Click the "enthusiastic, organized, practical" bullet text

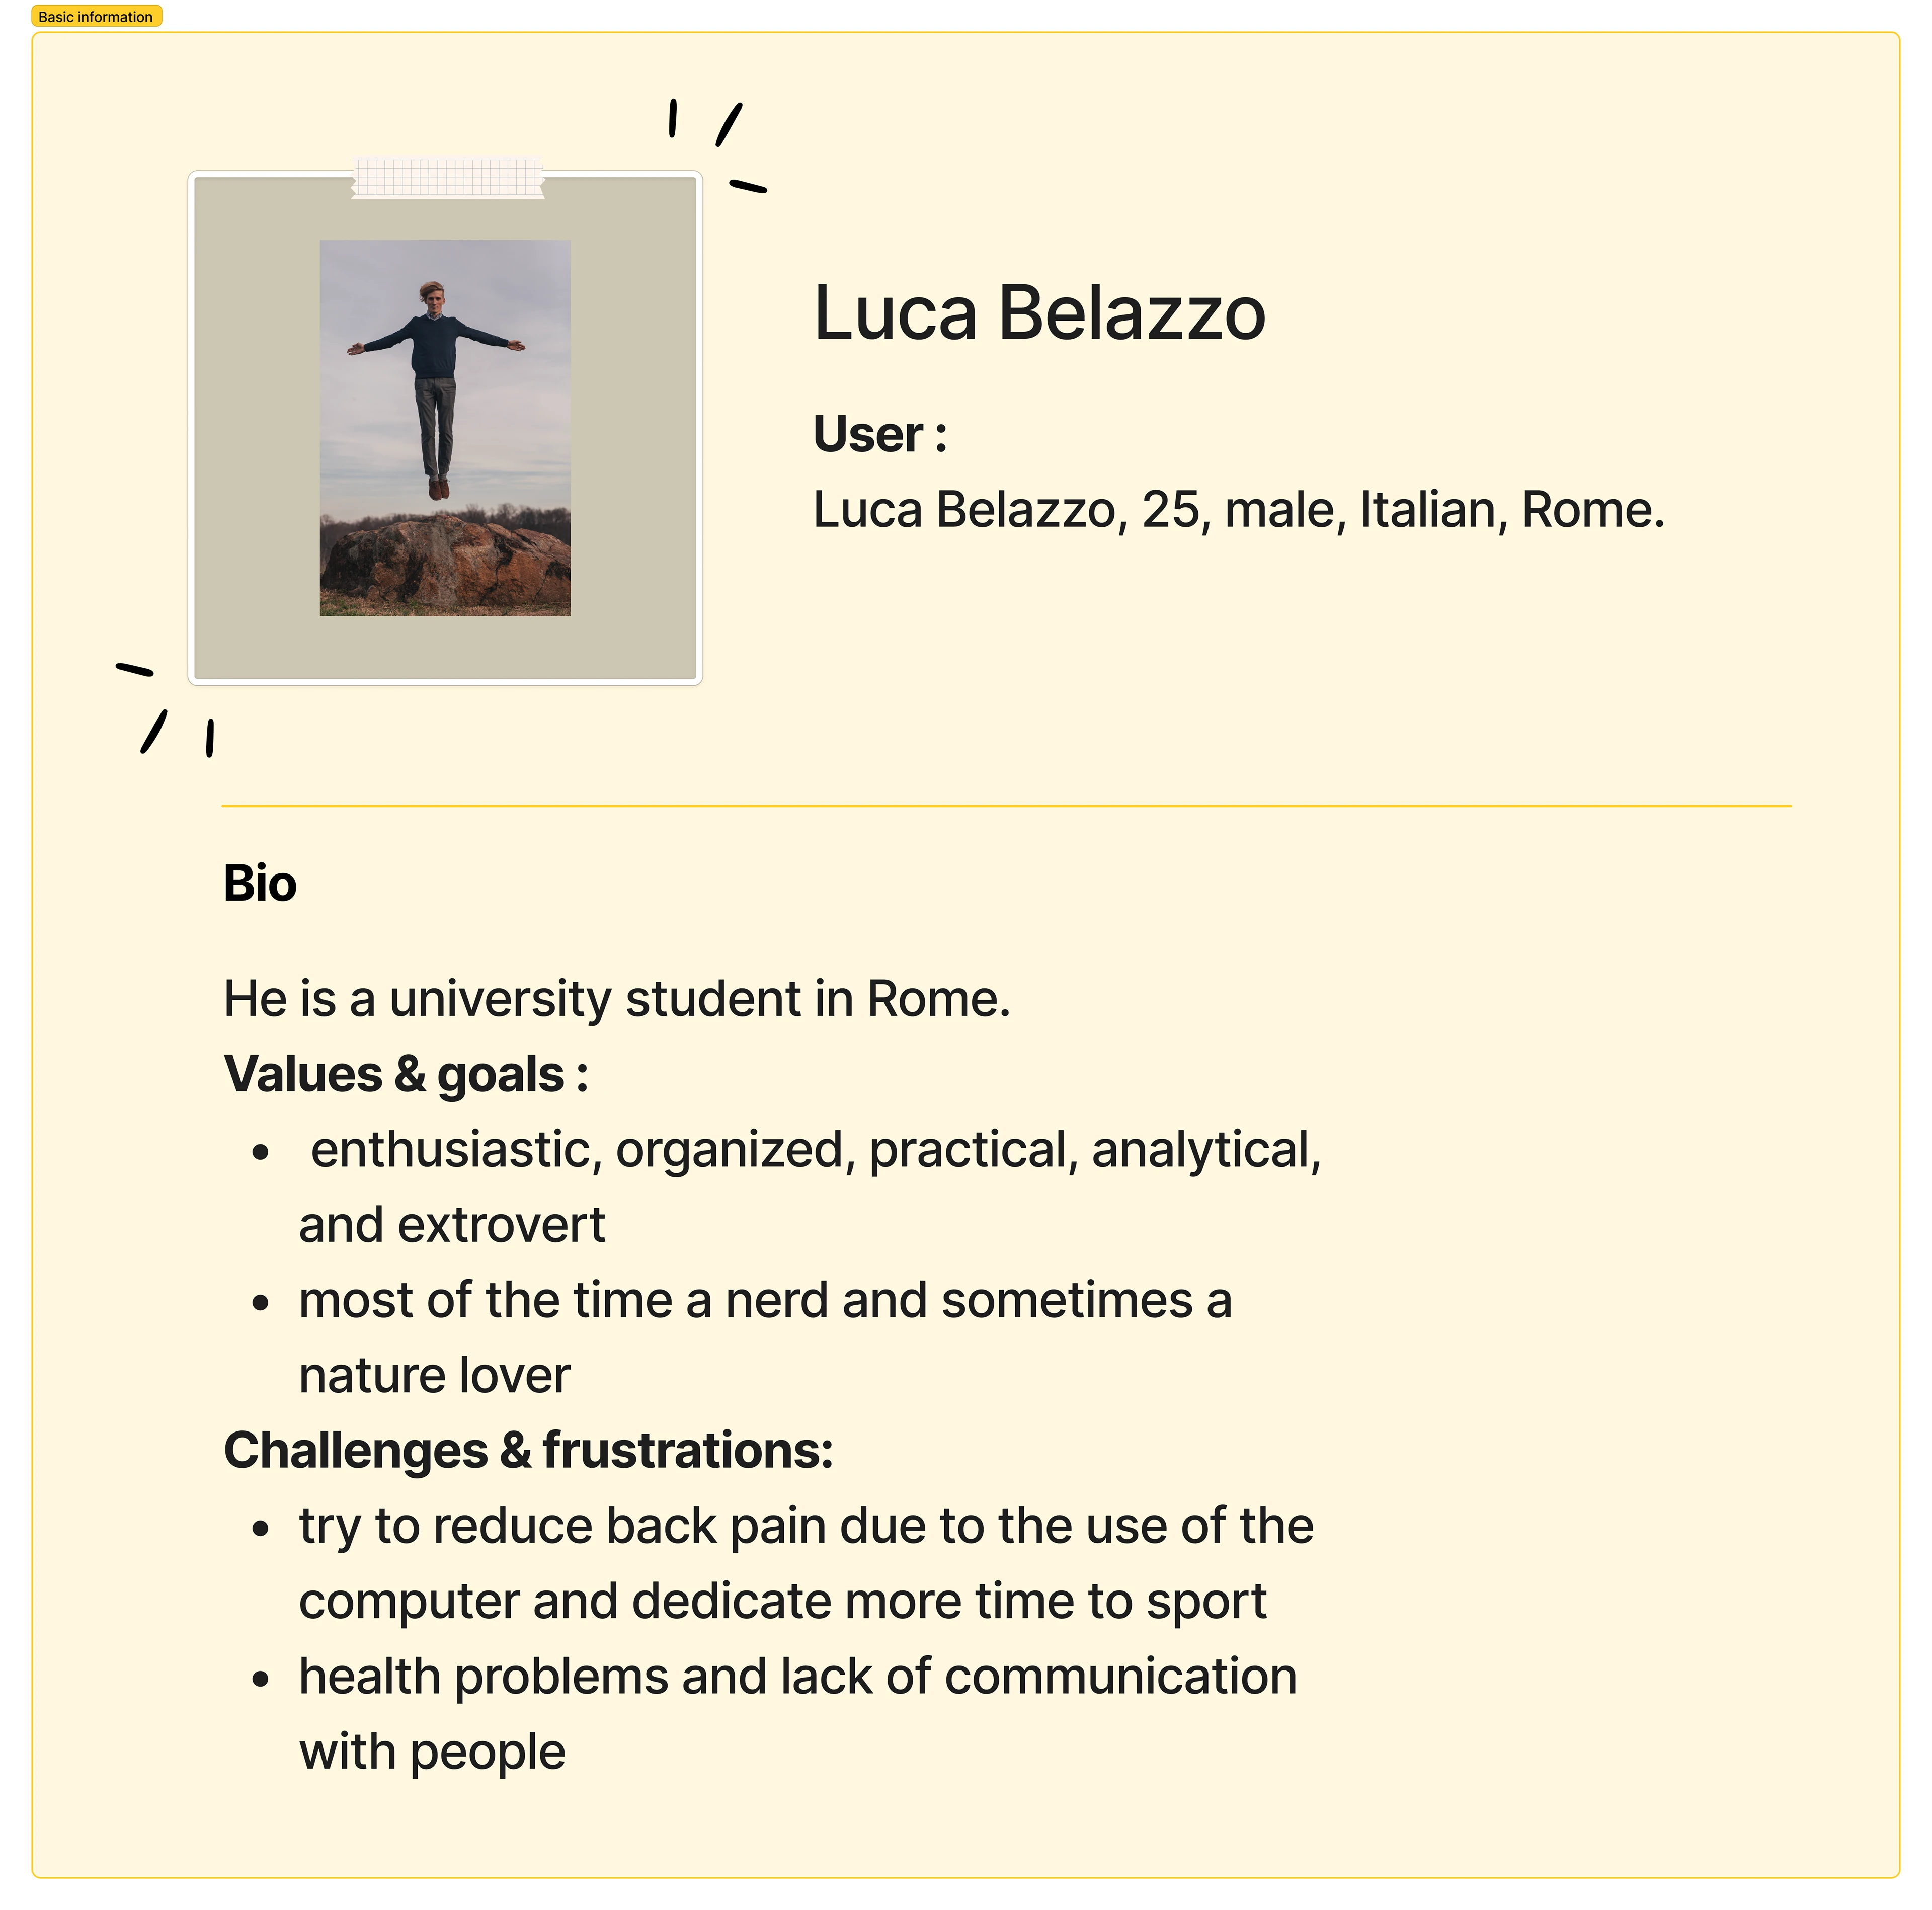pyautogui.click(x=815, y=1150)
